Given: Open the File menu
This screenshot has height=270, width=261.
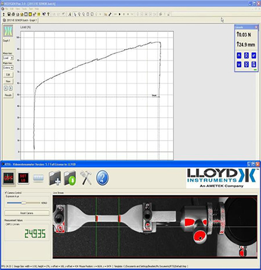Looking at the screenshot, I should 6,9.
